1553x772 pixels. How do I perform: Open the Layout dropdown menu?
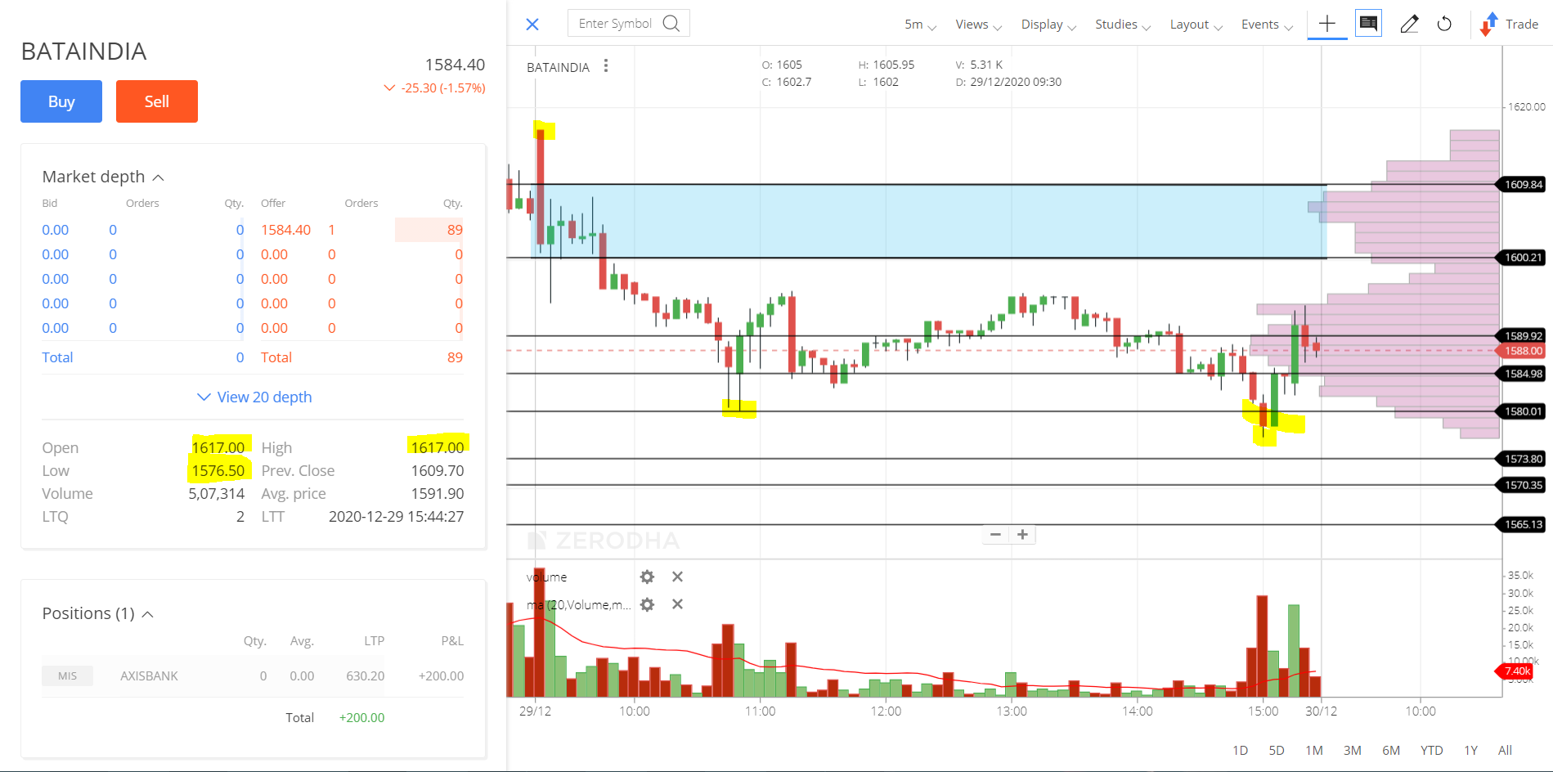[x=1196, y=25]
